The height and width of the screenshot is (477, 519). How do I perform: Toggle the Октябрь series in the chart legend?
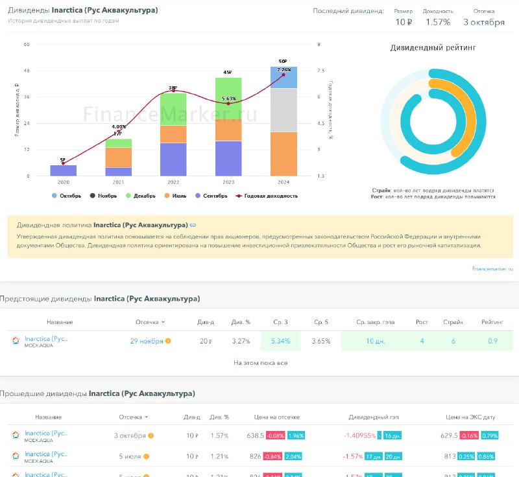pyautogui.click(x=66, y=196)
